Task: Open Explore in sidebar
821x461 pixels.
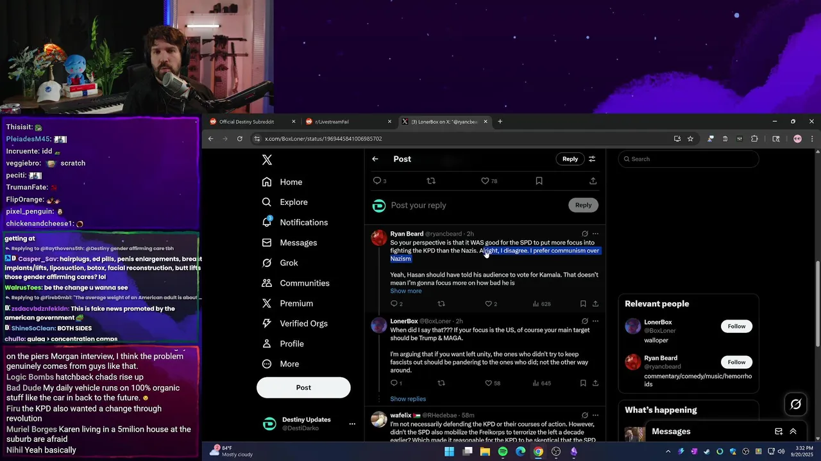Action: click(285, 202)
